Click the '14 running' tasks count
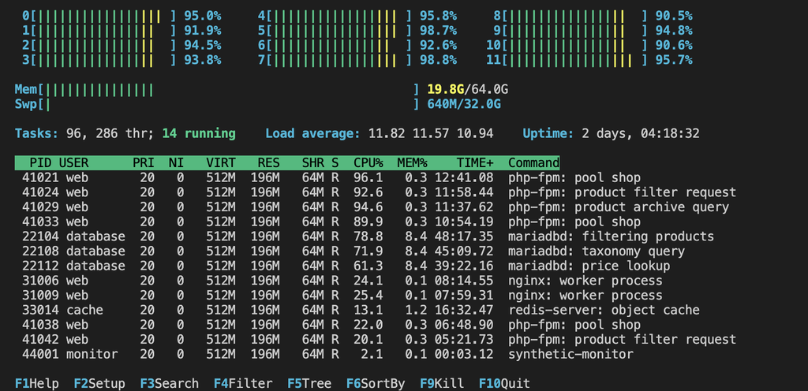The width and height of the screenshot is (808, 391). click(198, 134)
